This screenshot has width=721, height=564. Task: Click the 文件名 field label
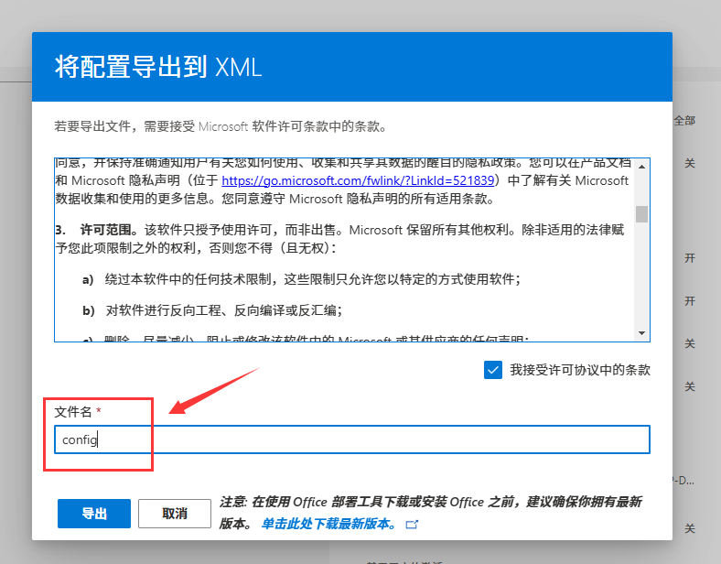tap(73, 412)
